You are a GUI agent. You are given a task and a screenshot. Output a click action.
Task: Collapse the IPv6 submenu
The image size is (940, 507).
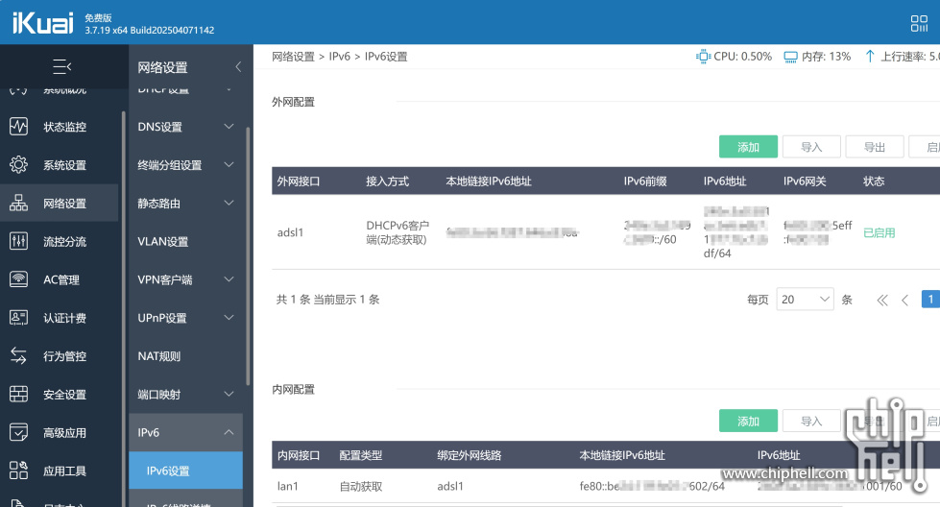pos(229,432)
